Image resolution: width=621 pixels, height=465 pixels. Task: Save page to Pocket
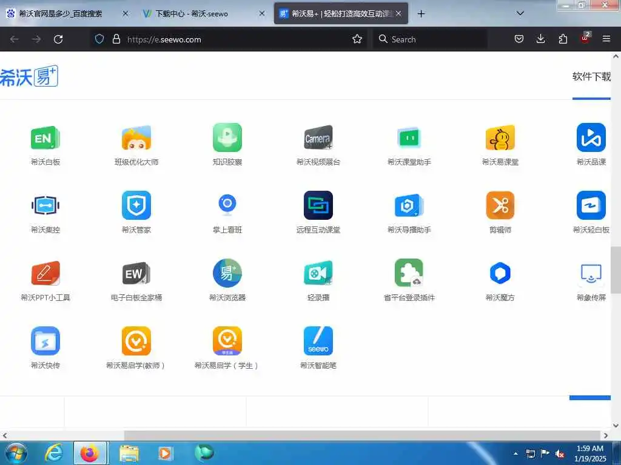pyautogui.click(x=519, y=39)
